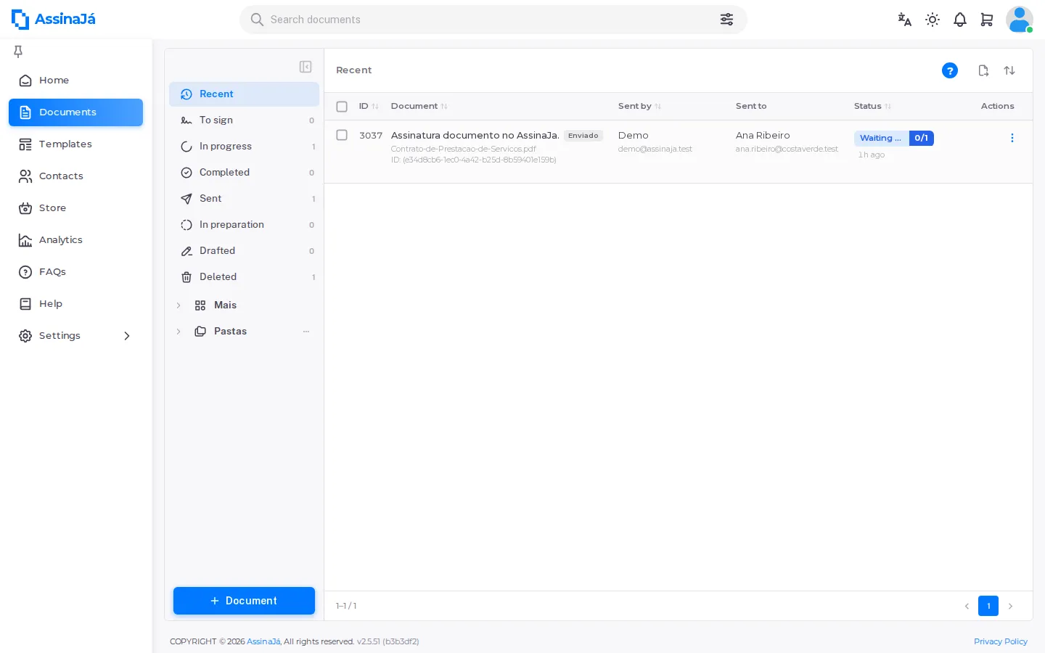The image size is (1045, 653).
Task: Click the + Document button
Action: click(244, 601)
